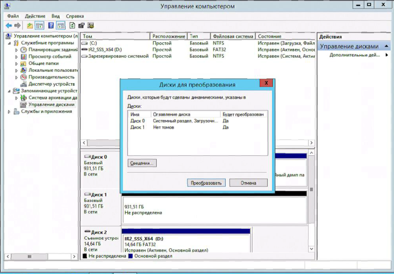394x274 pixels.
Task: Select Управление дисками tree icon
Action: point(23,105)
